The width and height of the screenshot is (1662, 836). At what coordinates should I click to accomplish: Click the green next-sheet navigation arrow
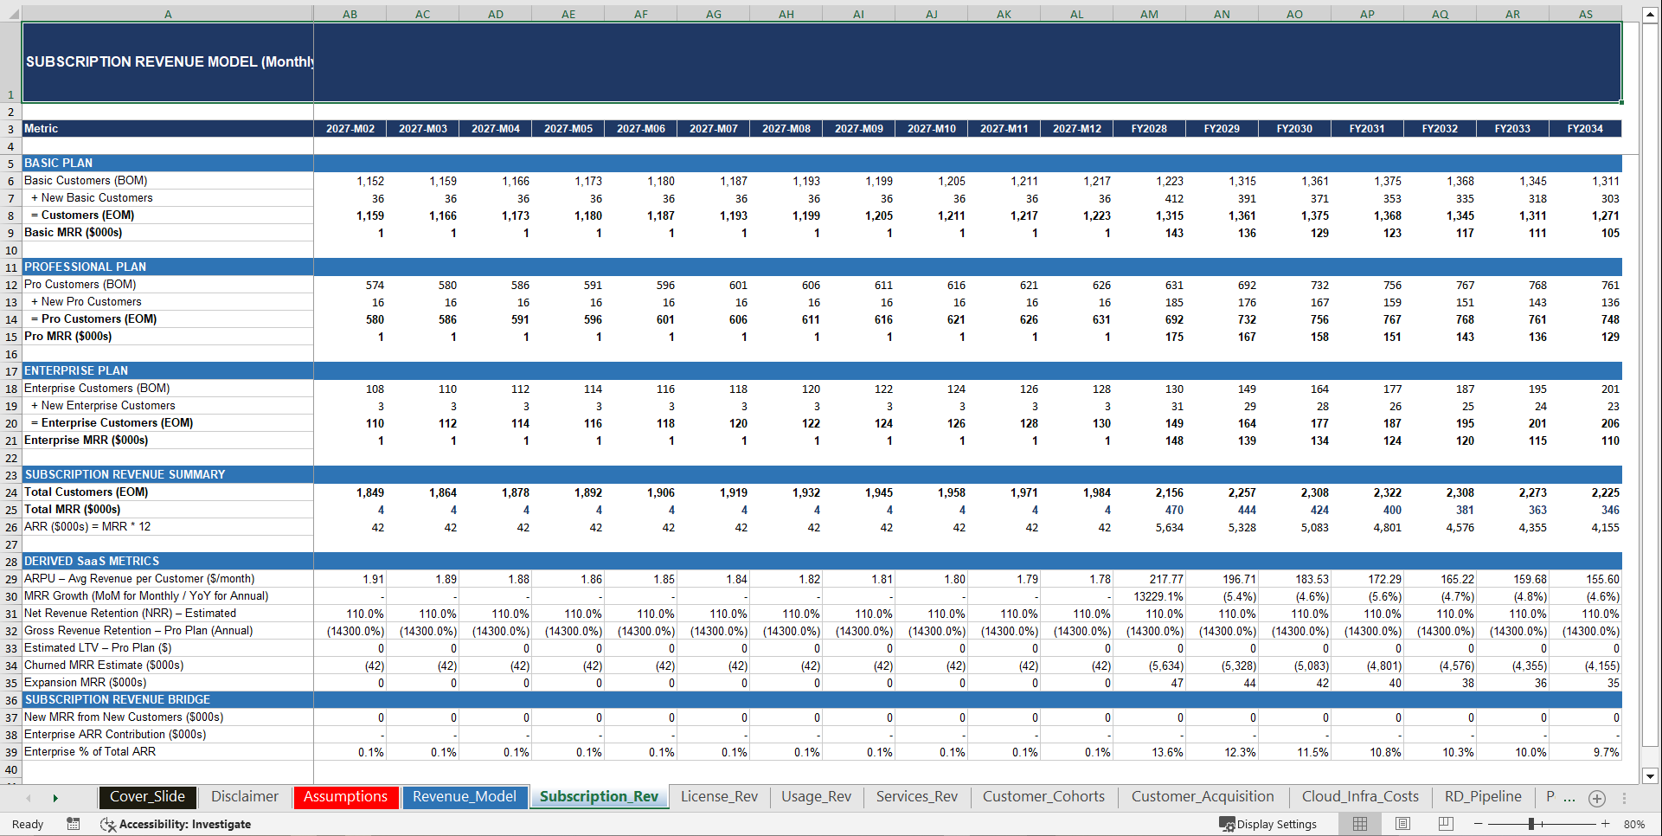[x=55, y=797]
